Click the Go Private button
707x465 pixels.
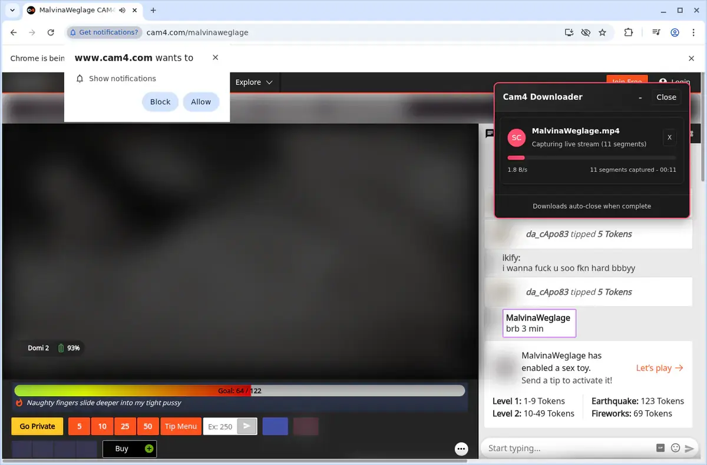tap(37, 426)
